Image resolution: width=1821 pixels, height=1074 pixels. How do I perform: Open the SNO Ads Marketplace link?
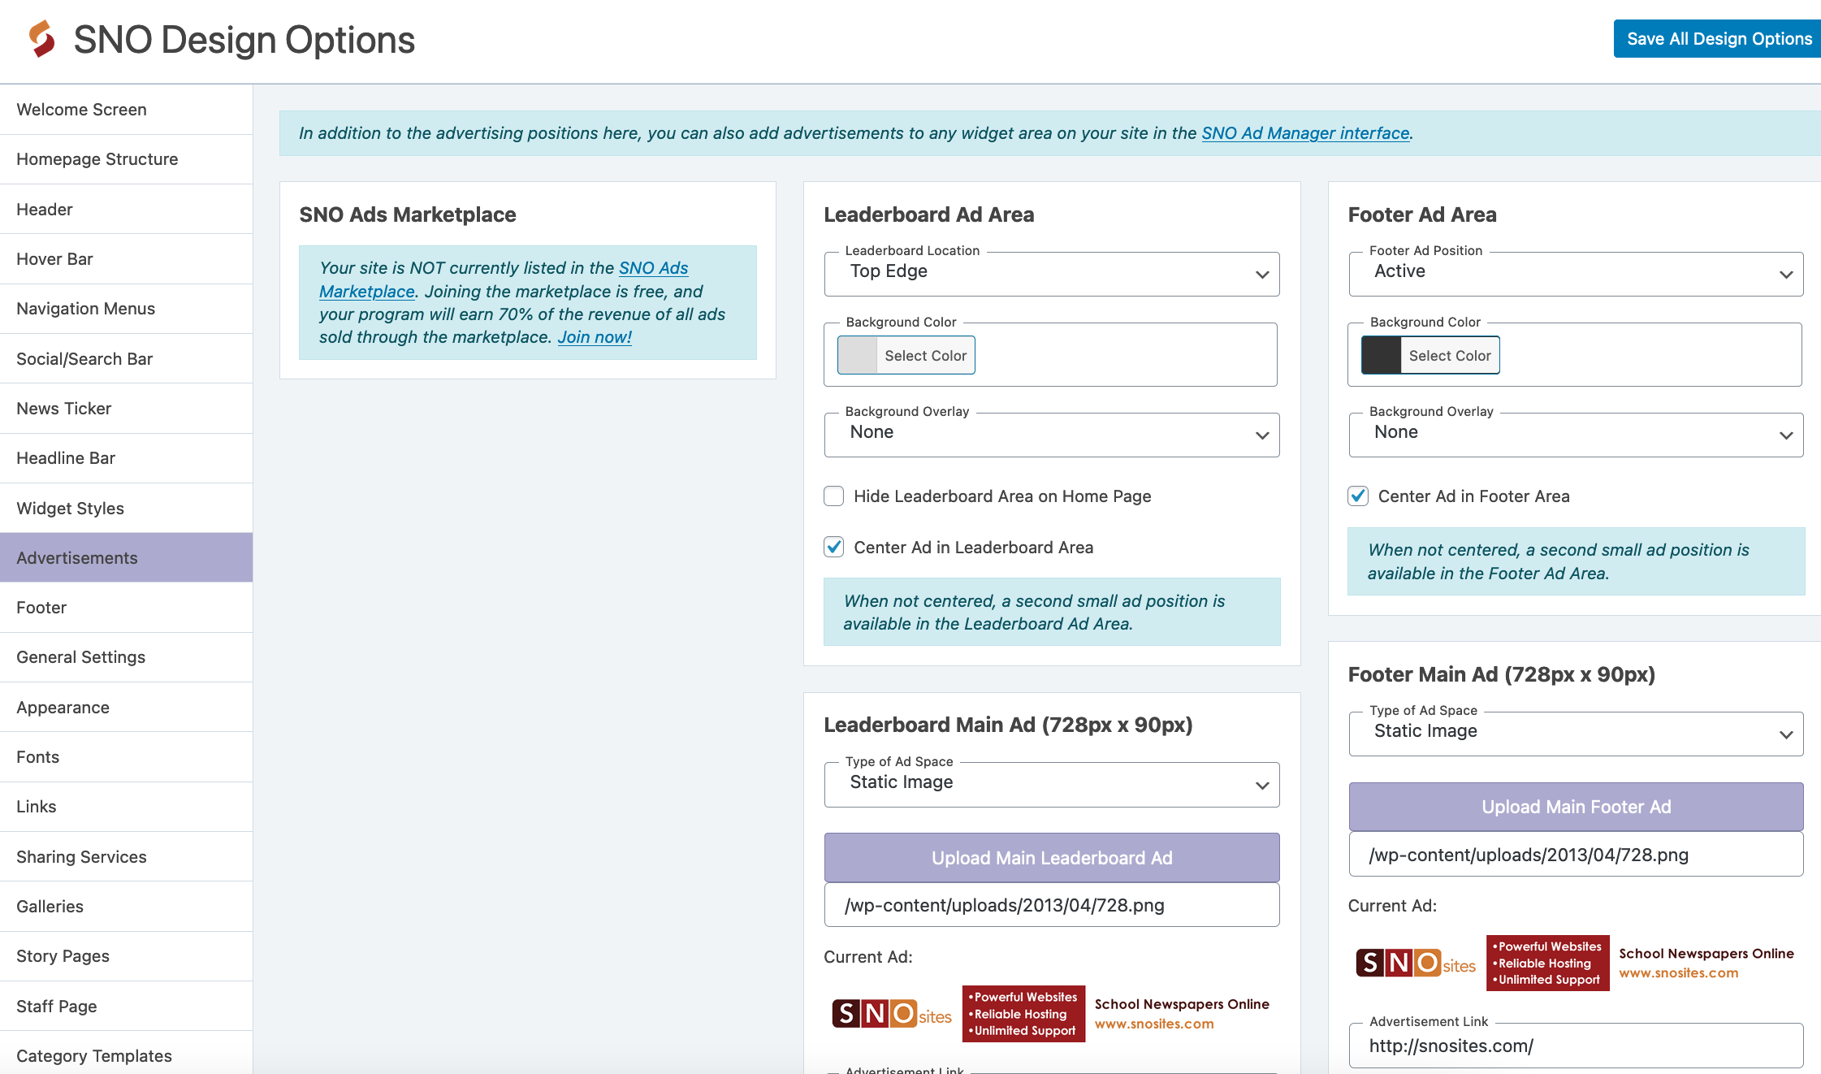coord(653,268)
